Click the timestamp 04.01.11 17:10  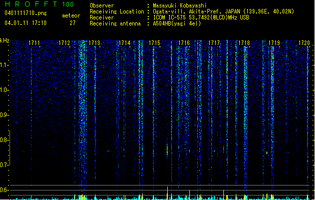tap(26, 23)
